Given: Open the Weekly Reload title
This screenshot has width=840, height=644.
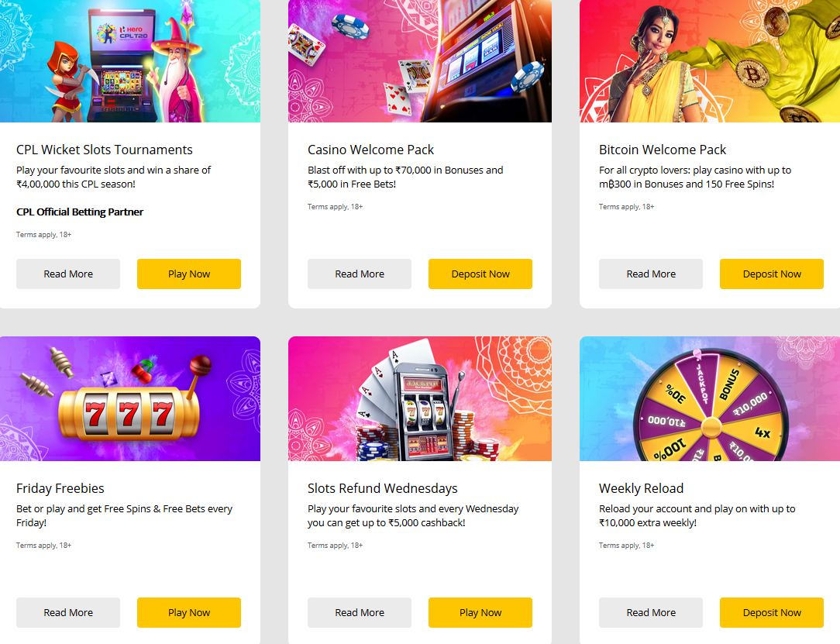Looking at the screenshot, I should click(x=642, y=488).
